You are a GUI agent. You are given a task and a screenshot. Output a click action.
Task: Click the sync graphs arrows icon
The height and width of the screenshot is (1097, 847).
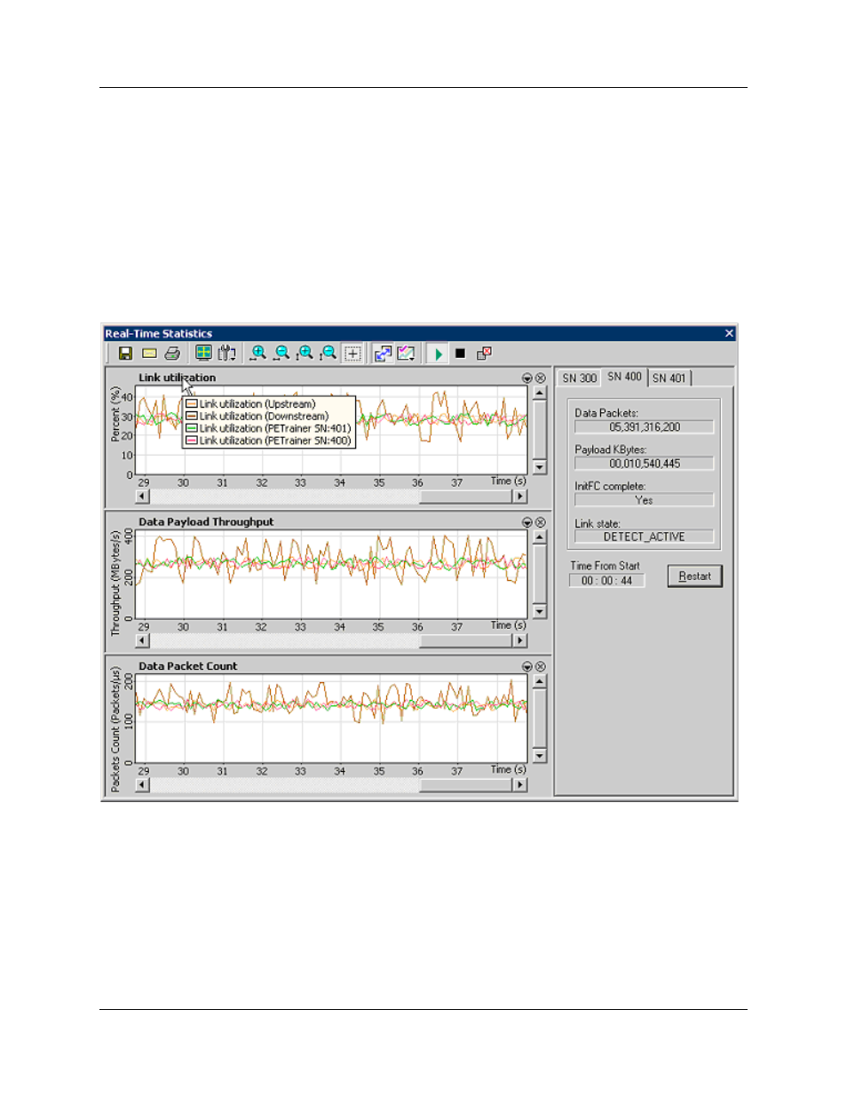[383, 354]
